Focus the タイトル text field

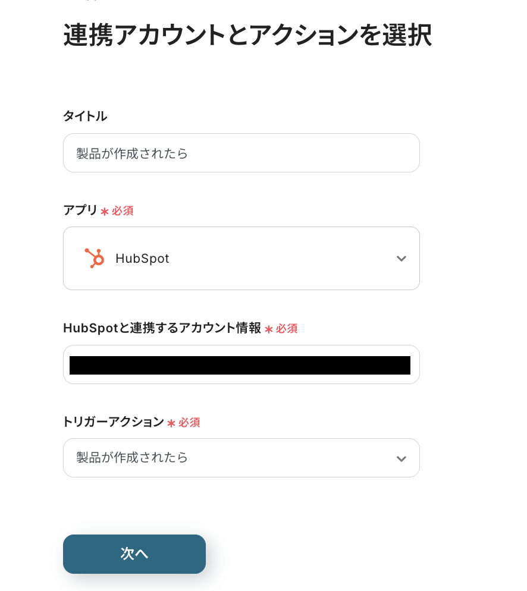coord(241,153)
